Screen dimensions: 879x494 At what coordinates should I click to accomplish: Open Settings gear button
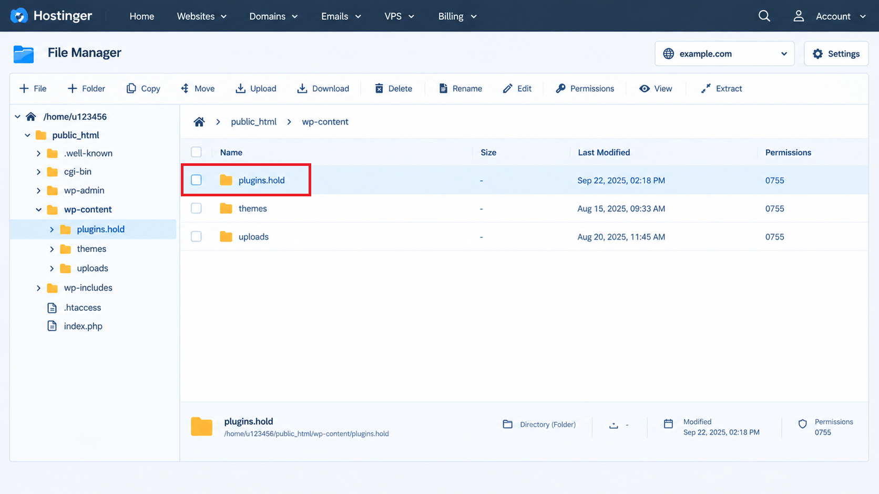coord(836,54)
